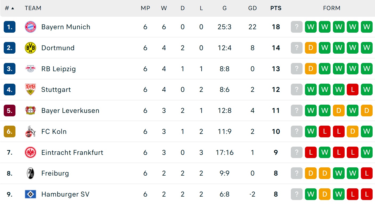The width and height of the screenshot is (375, 204).
Task: Click the Stuttgart club crest
Action: coord(30,90)
